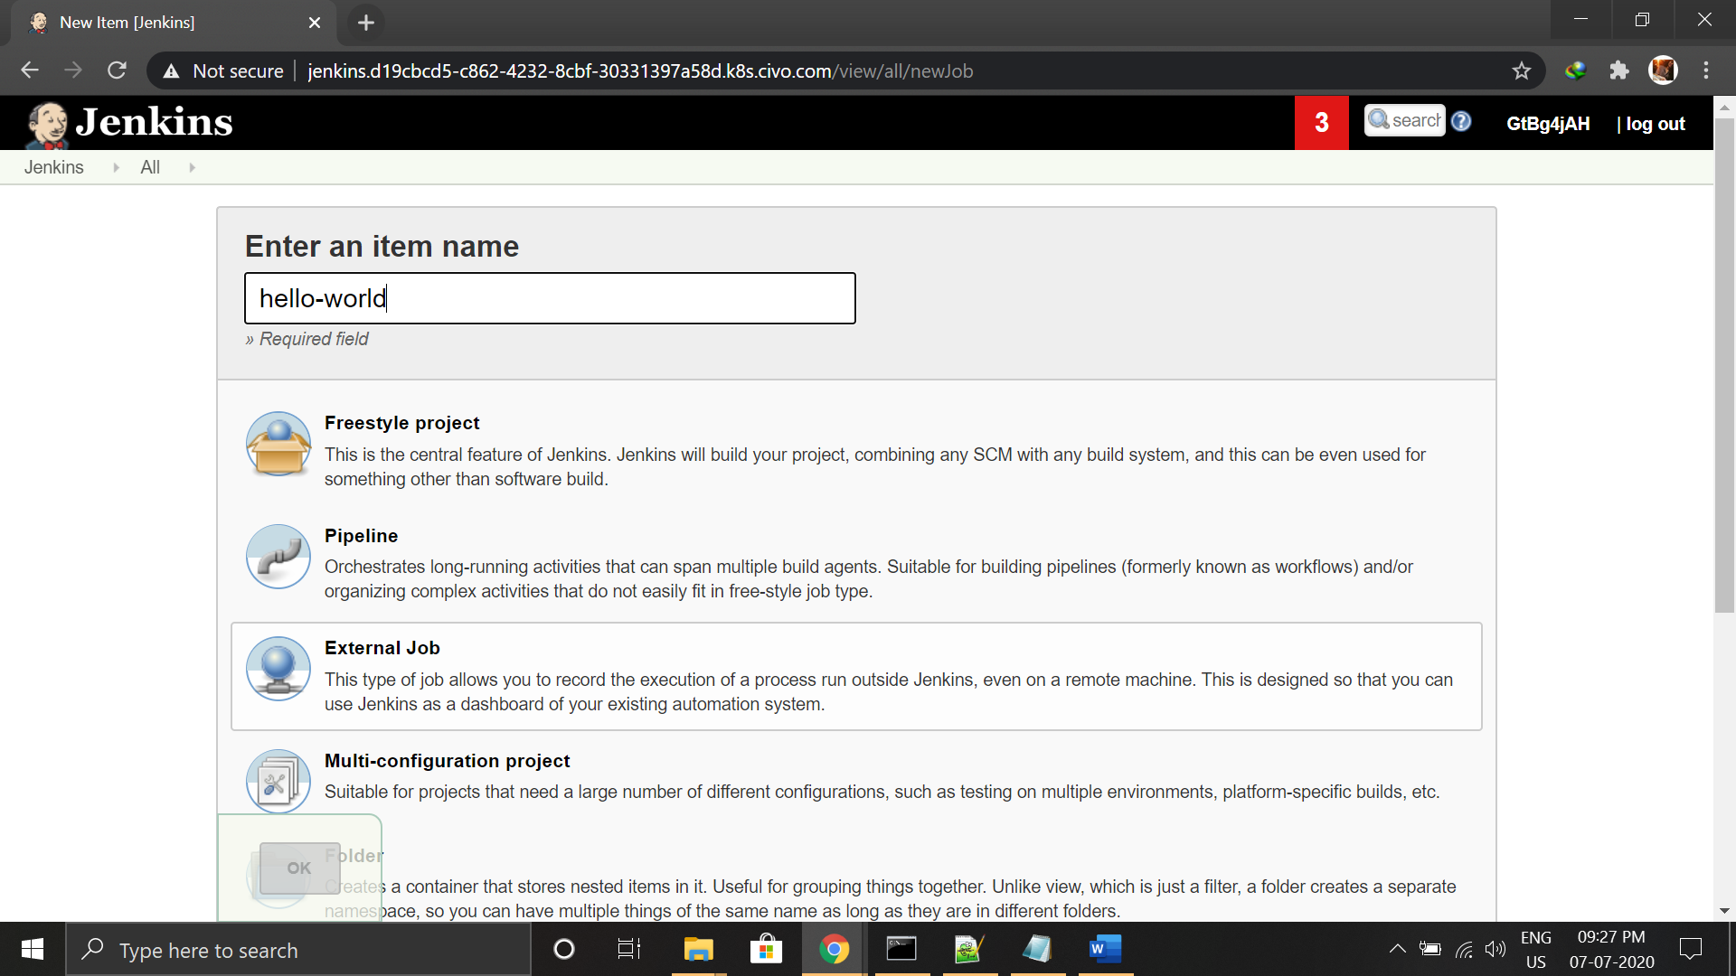Select the External Job icon
This screenshot has width=1736, height=976.
278,669
